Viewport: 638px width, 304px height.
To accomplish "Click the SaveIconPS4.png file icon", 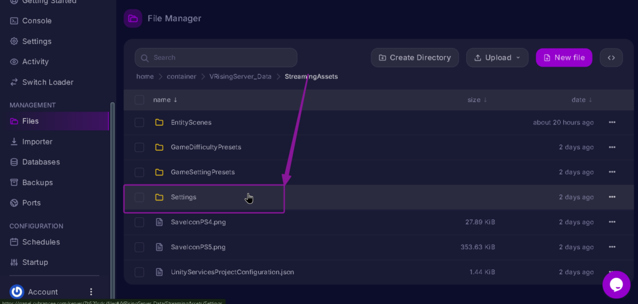I will click(159, 222).
